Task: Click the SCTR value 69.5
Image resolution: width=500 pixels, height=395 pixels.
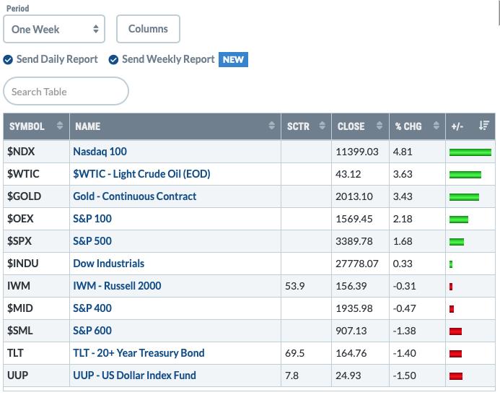Action: coord(294,353)
